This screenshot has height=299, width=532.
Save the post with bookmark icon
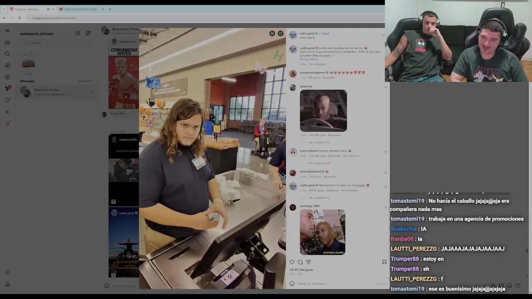384,262
